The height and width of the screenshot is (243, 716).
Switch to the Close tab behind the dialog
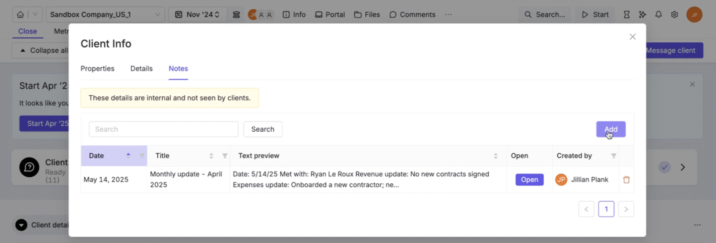pyautogui.click(x=28, y=31)
